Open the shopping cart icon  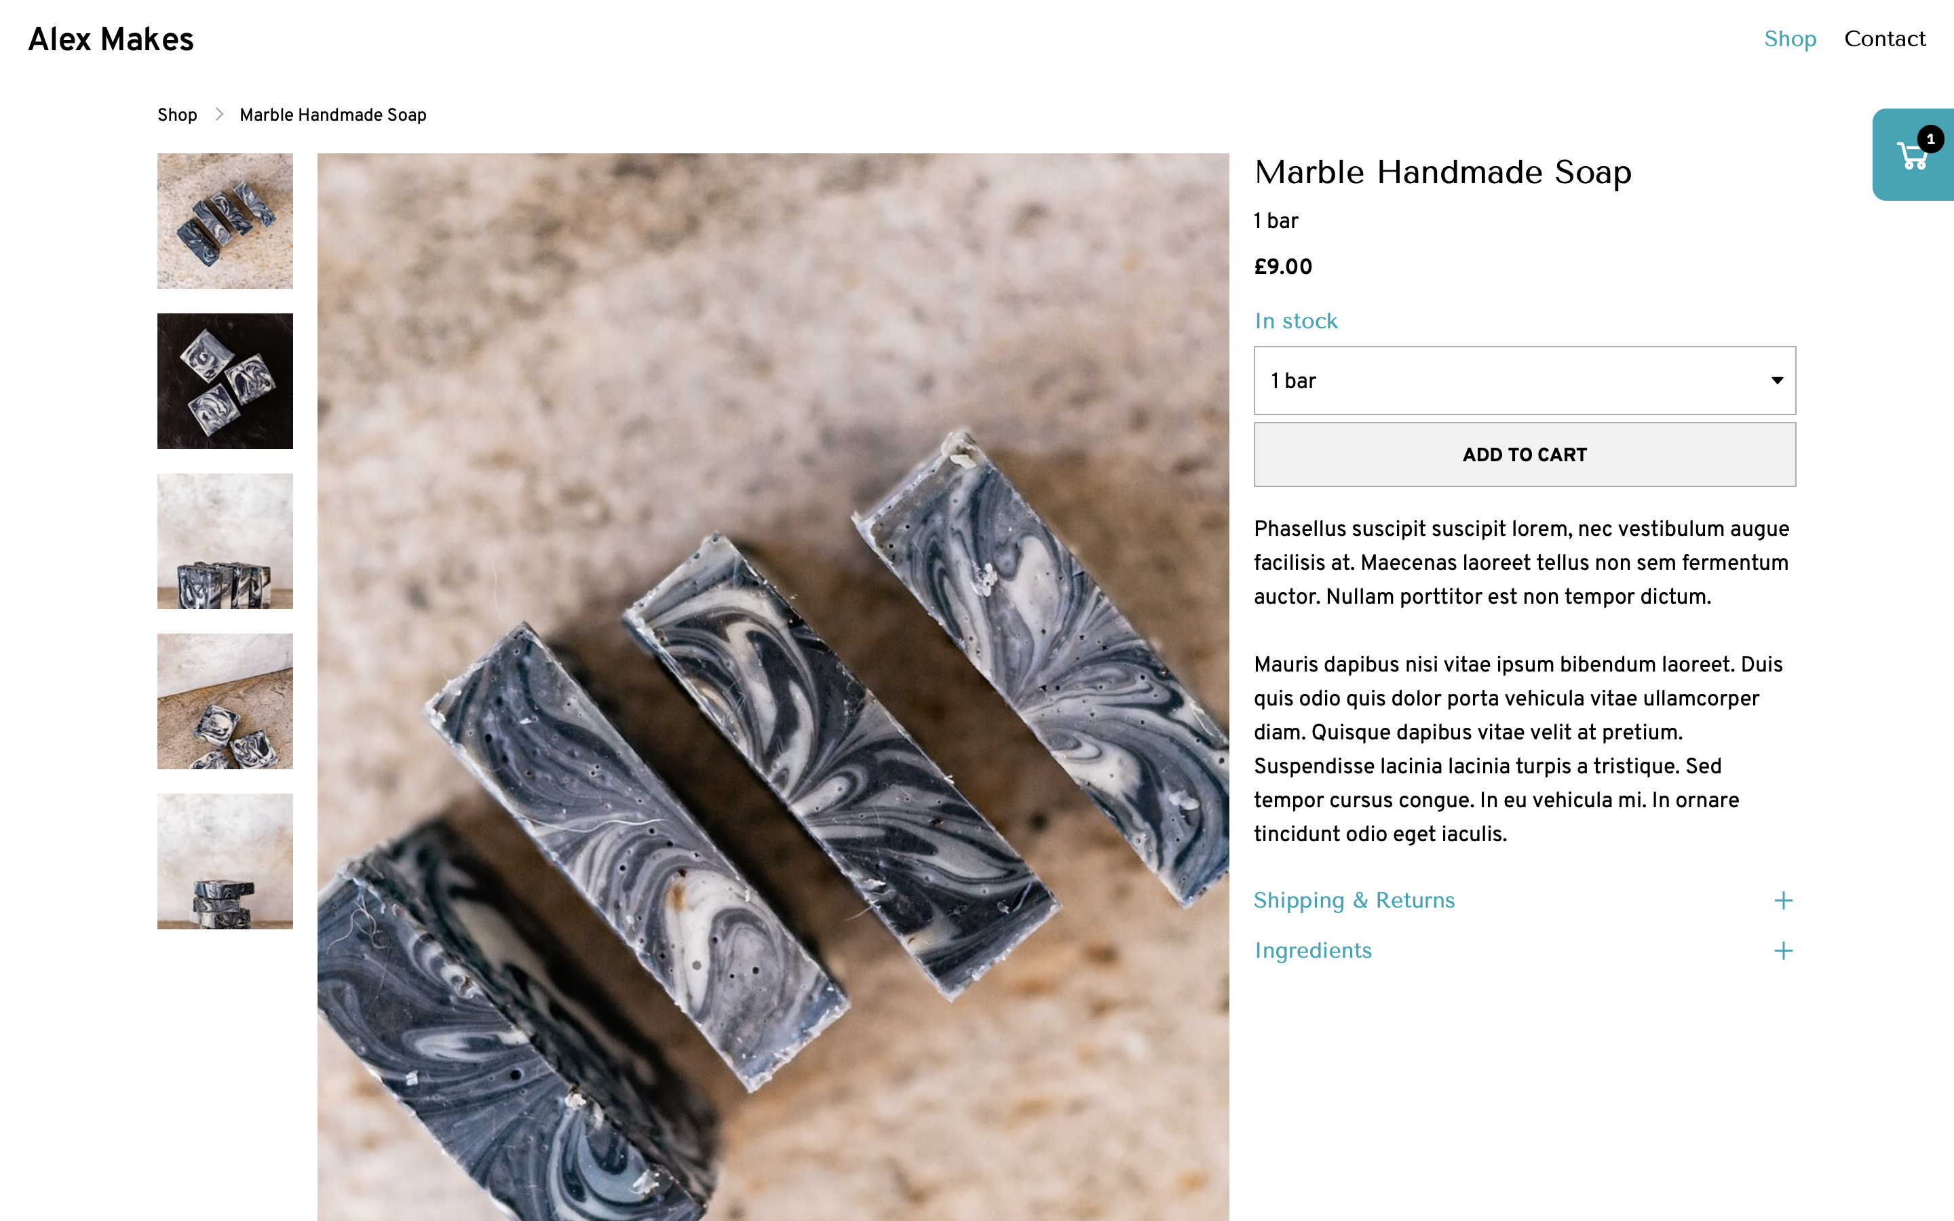pos(1913,155)
